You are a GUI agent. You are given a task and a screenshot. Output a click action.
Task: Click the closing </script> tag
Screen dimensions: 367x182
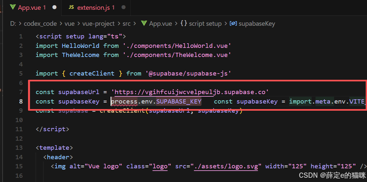[52, 129]
